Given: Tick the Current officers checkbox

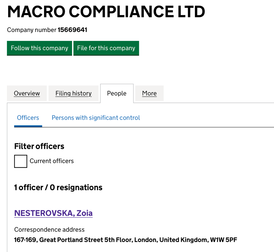Looking at the screenshot, I should pos(20,161).
